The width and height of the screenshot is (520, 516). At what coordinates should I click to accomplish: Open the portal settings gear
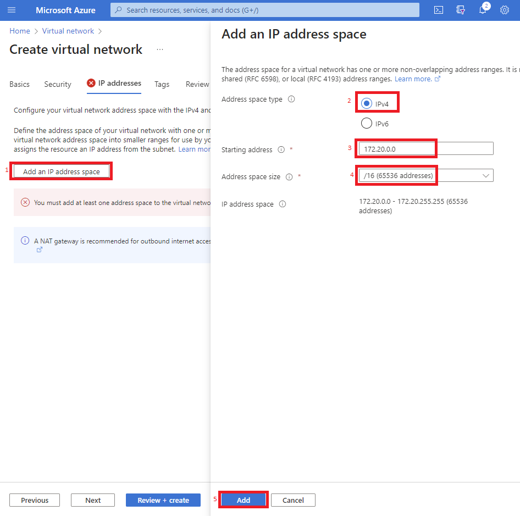(504, 9)
